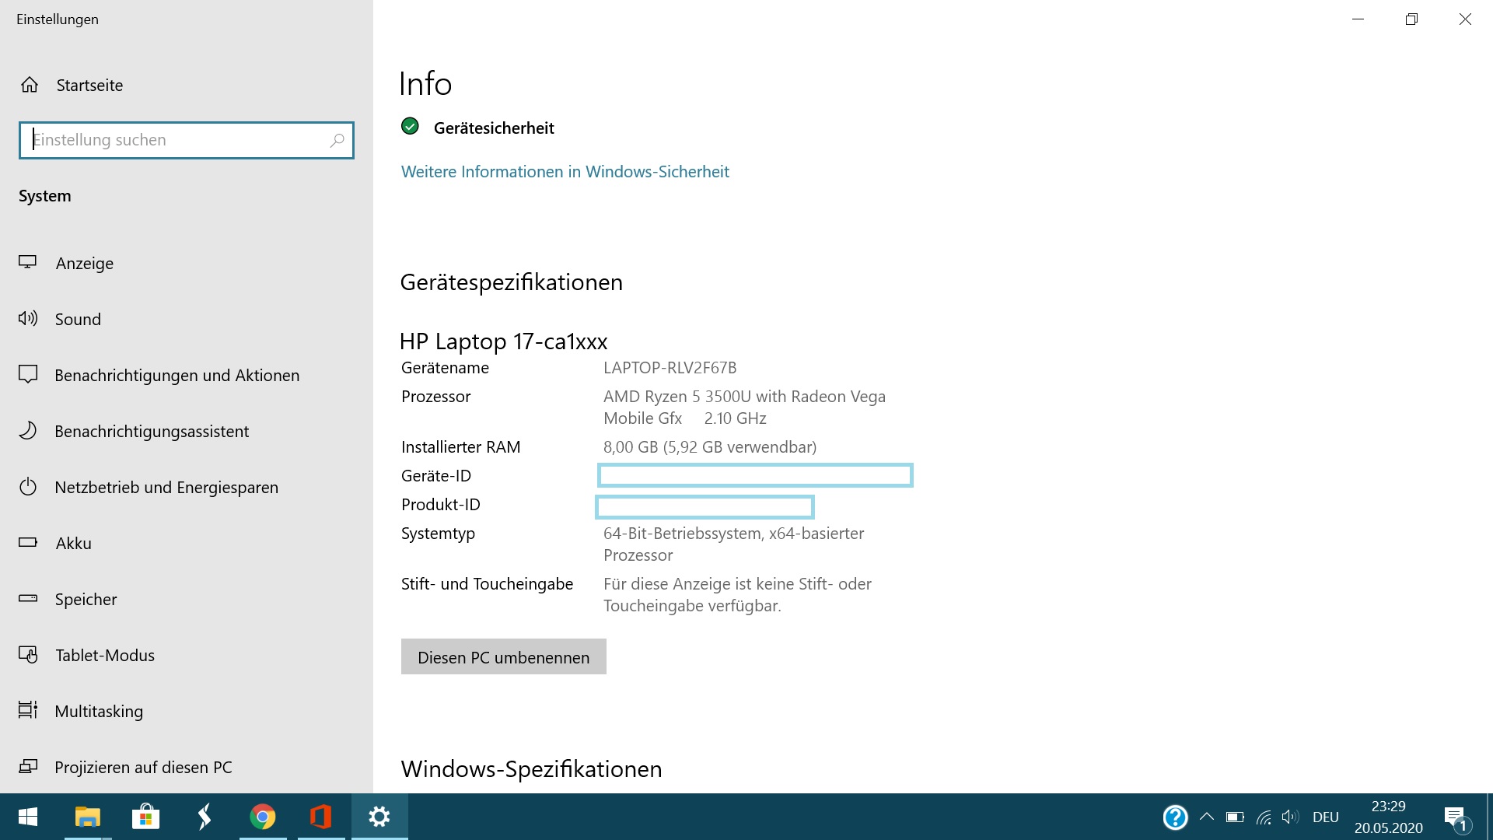Click the Startseite home icon

tap(30, 85)
